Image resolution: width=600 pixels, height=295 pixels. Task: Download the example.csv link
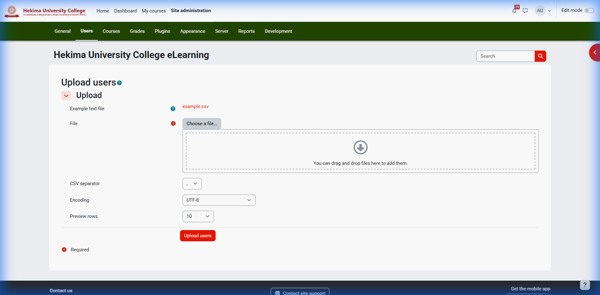pyautogui.click(x=196, y=106)
